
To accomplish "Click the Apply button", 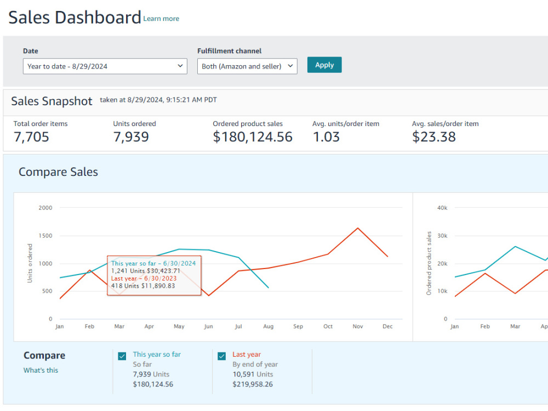I will click(x=324, y=65).
